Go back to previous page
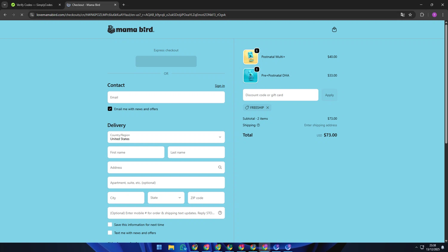 click(5, 15)
